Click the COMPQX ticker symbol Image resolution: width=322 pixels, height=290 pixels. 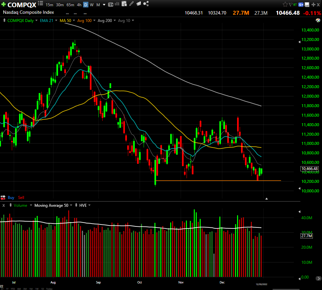tap(22, 5)
